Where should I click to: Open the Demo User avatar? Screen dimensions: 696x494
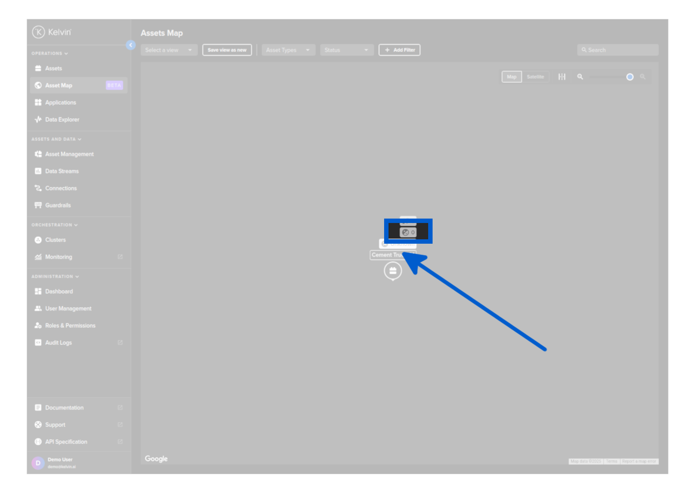38,463
